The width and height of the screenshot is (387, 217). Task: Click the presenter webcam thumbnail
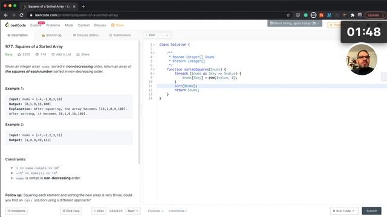[x=362, y=60]
